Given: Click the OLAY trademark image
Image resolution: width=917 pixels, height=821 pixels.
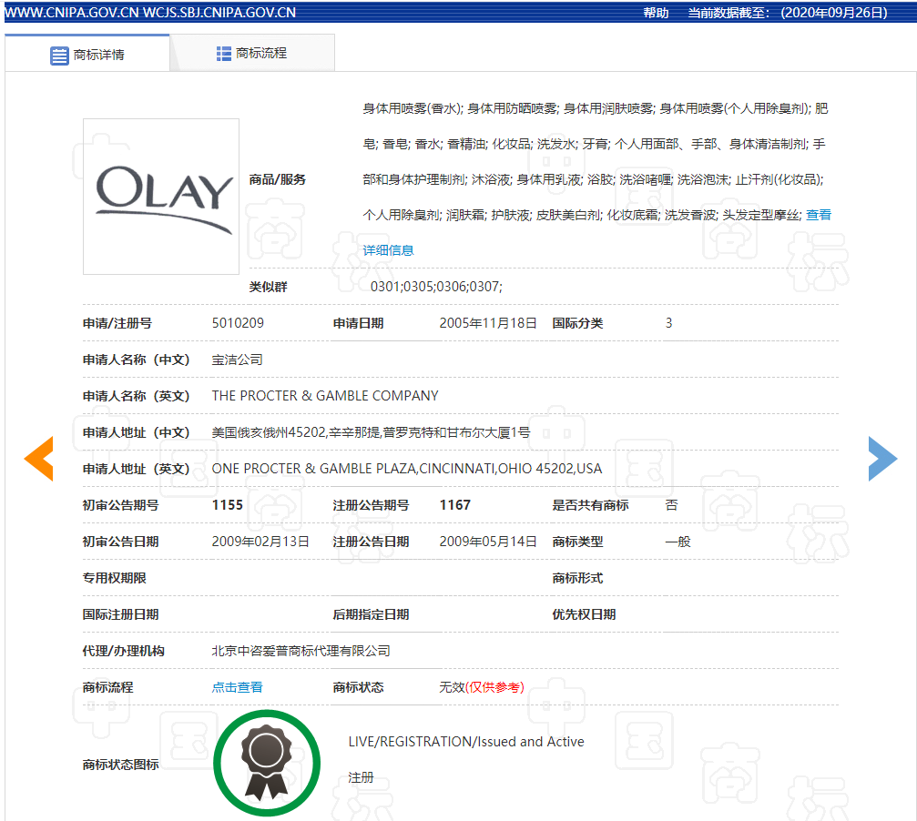Looking at the screenshot, I should click(x=160, y=197).
